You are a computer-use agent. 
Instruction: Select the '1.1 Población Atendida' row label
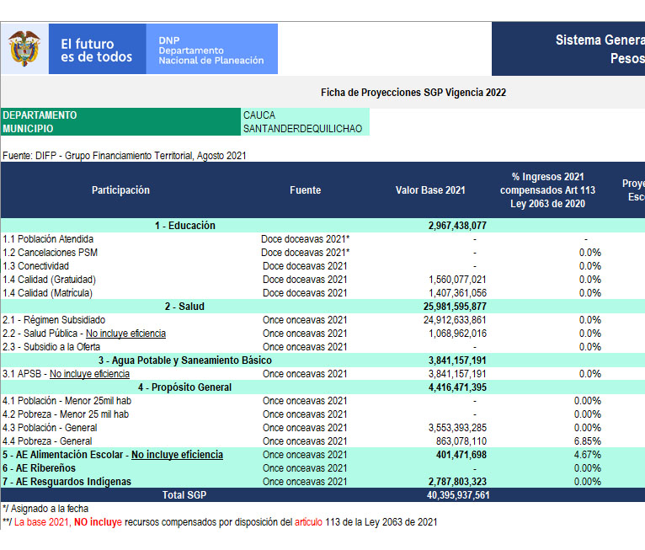(48, 239)
